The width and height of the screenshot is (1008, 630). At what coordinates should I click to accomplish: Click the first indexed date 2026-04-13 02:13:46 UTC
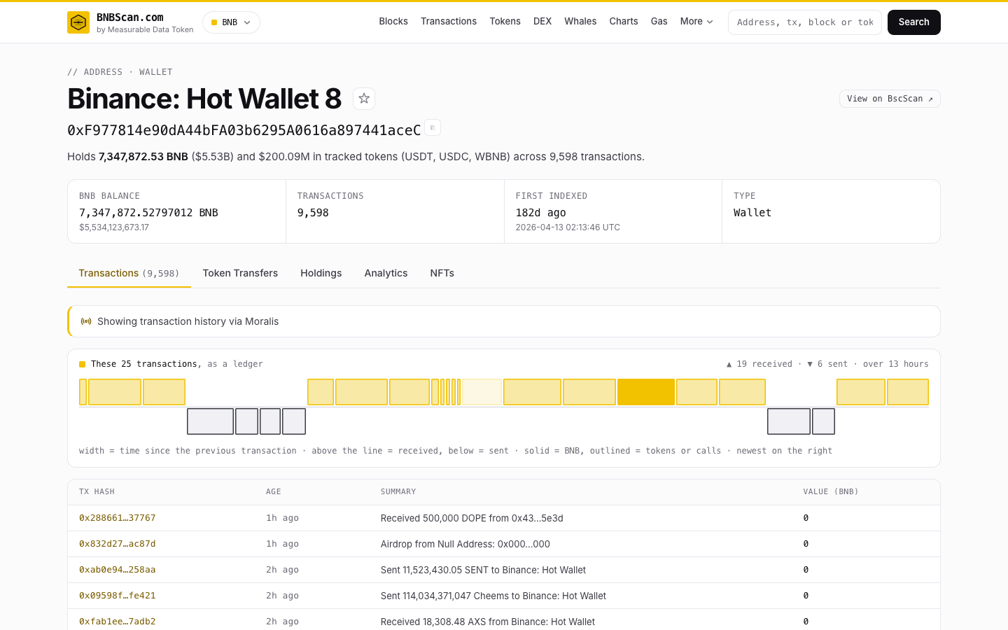point(568,227)
